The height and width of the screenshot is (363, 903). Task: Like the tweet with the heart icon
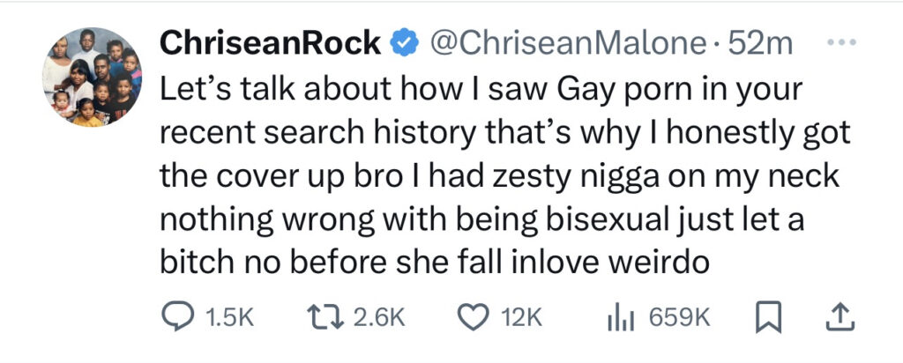pyautogui.click(x=473, y=318)
